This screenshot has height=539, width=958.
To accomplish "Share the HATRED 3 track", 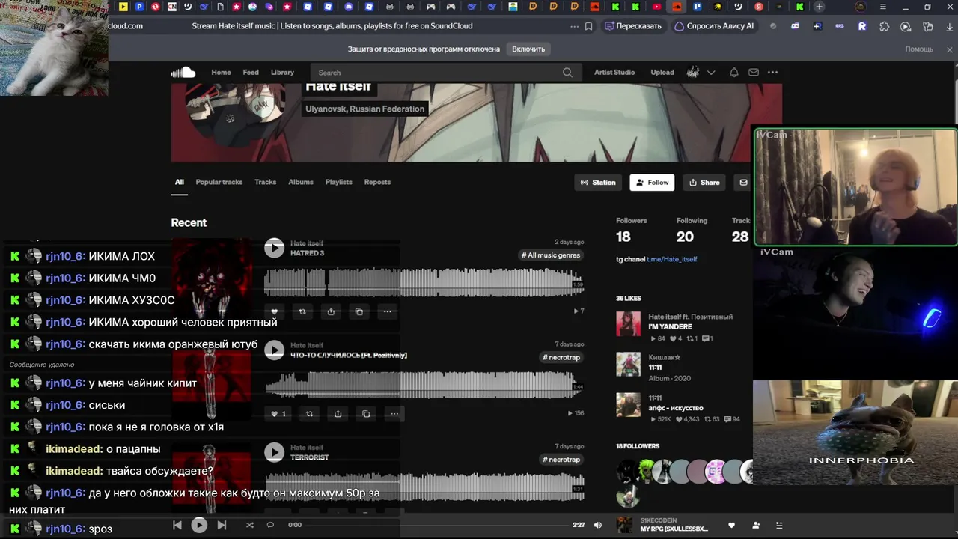I will click(x=331, y=311).
